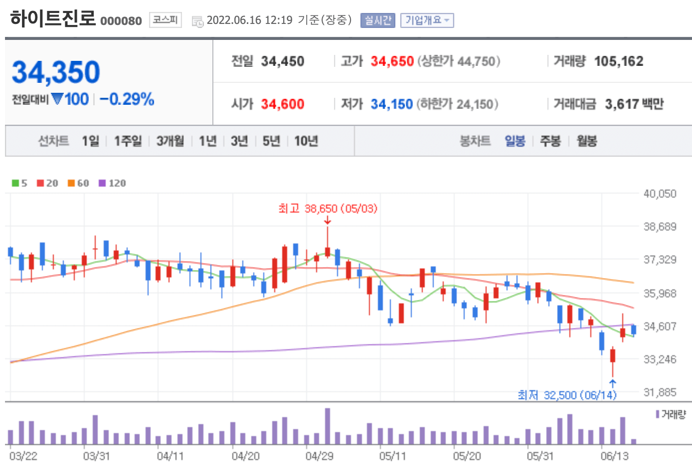
Task: Click the purple 120-day average legend swatch
Action: [x=102, y=183]
